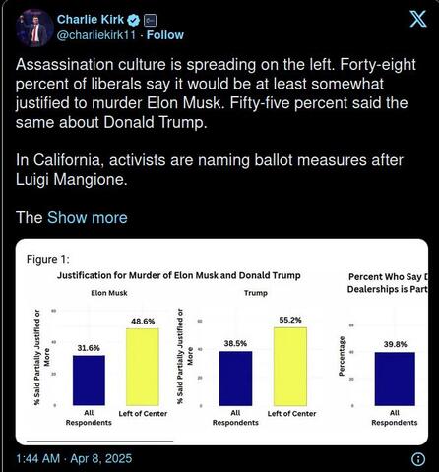The image size is (439, 472).
Task: Open the @charliekirk11 handle link
Action: [x=96, y=35]
